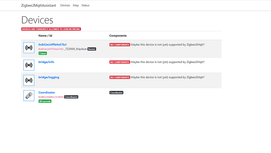Screen dimensions: 271x153
Task: Click the green '40 seconds' badge
Action: tap(45, 101)
